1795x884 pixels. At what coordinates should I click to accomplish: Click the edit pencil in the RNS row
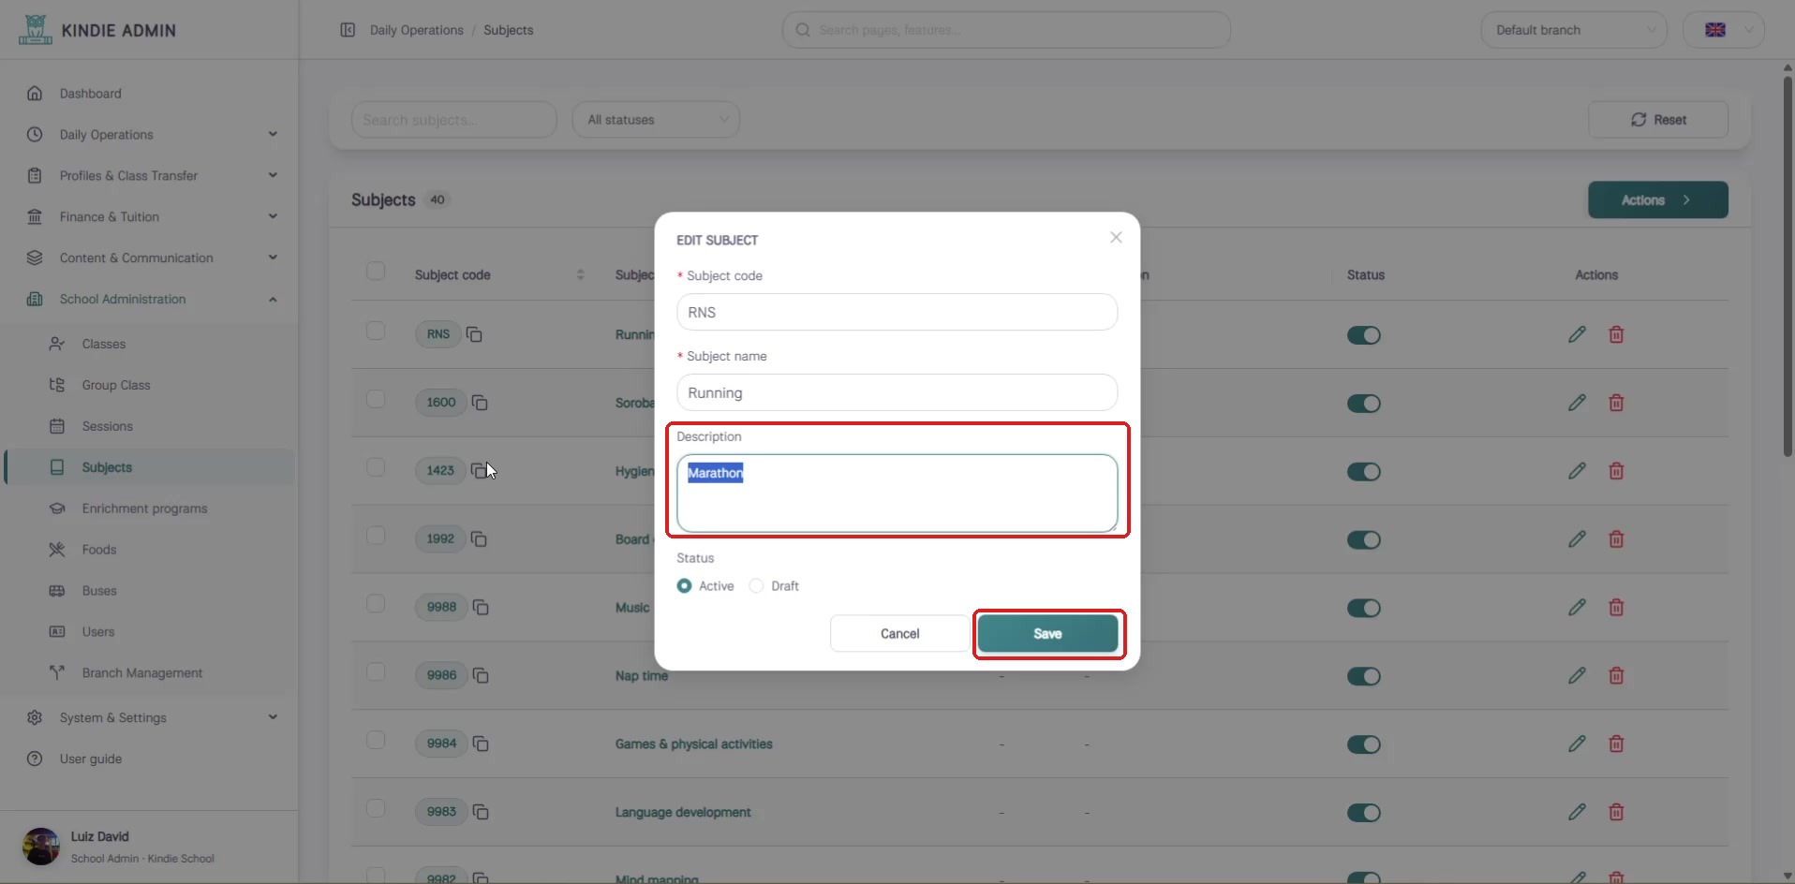click(x=1577, y=334)
